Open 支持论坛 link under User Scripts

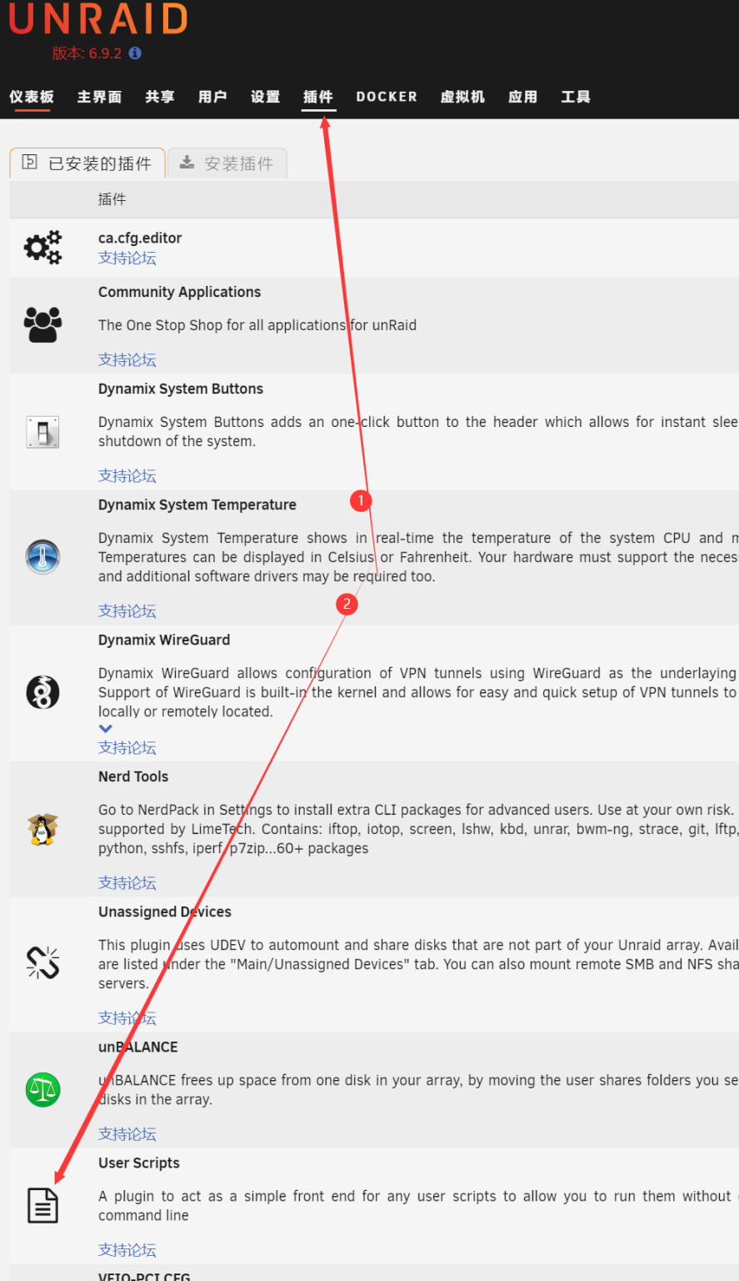[127, 1249]
